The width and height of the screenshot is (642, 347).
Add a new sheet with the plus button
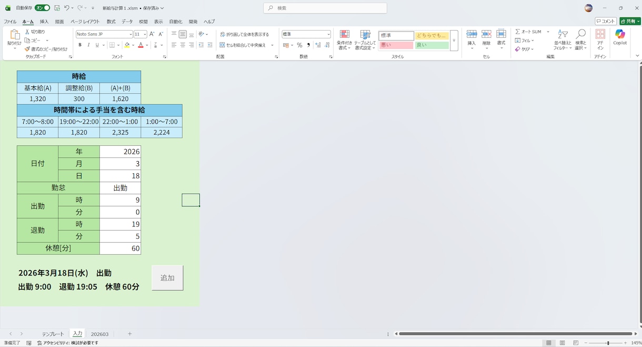pos(129,334)
